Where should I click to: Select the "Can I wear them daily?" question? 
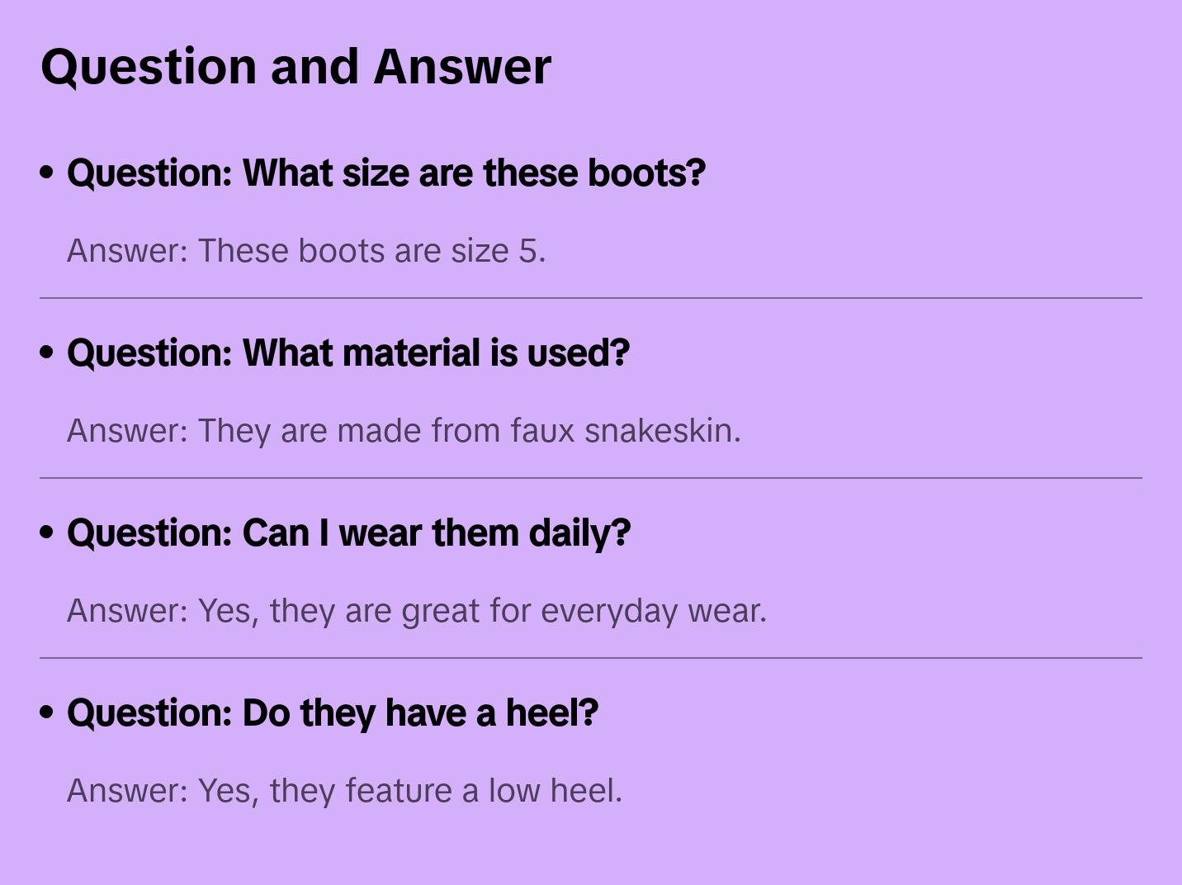(348, 533)
